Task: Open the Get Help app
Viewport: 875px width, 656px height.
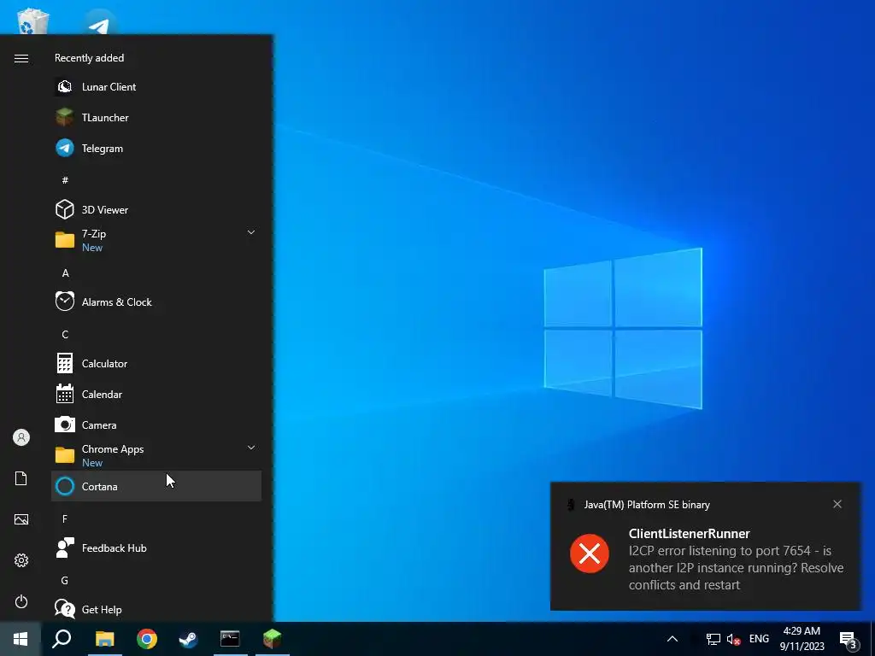Action: (x=156, y=610)
